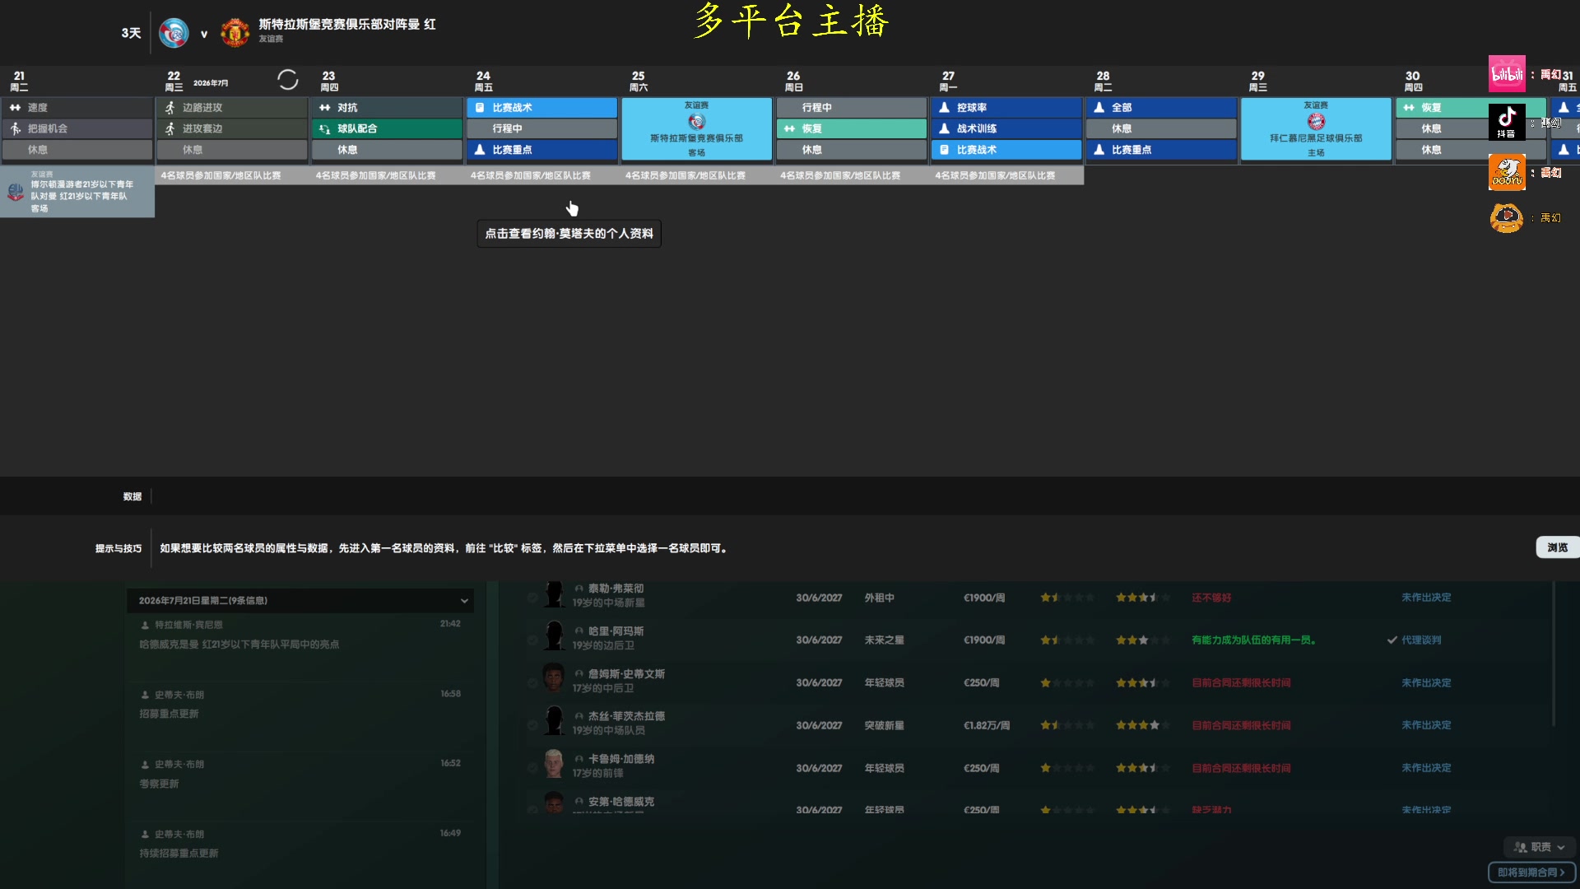Click 卡鲁姆·加德纳's player portrait
The image size is (1580, 889).
[554, 763]
